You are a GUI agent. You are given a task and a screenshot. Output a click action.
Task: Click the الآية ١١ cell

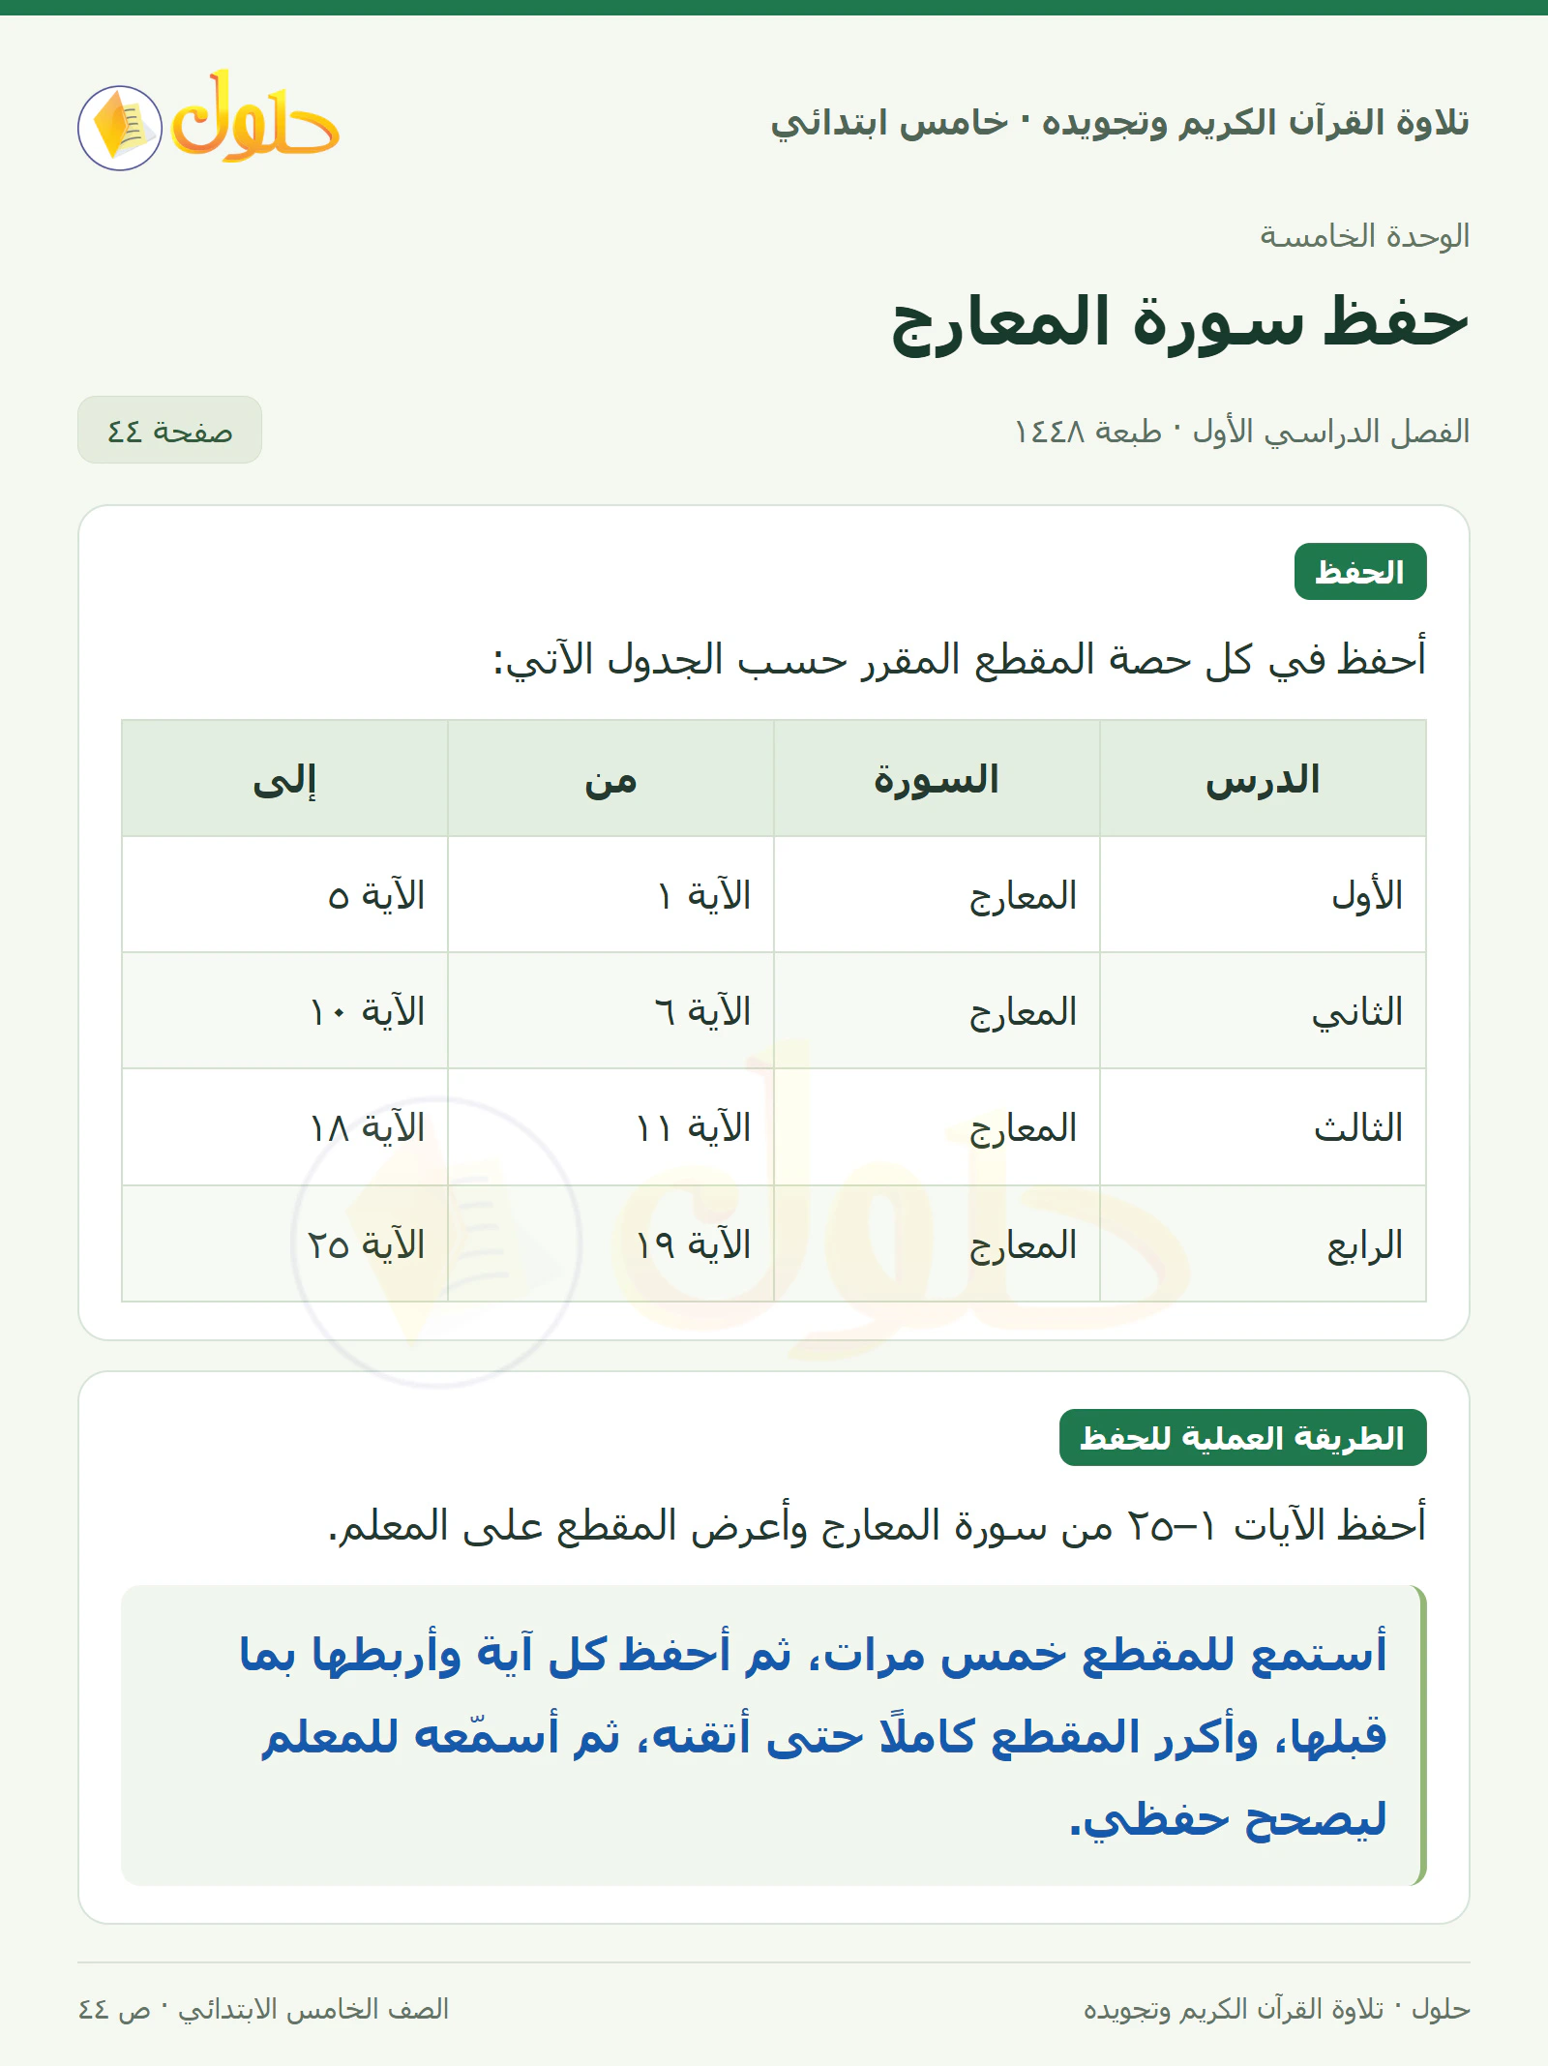click(610, 1126)
